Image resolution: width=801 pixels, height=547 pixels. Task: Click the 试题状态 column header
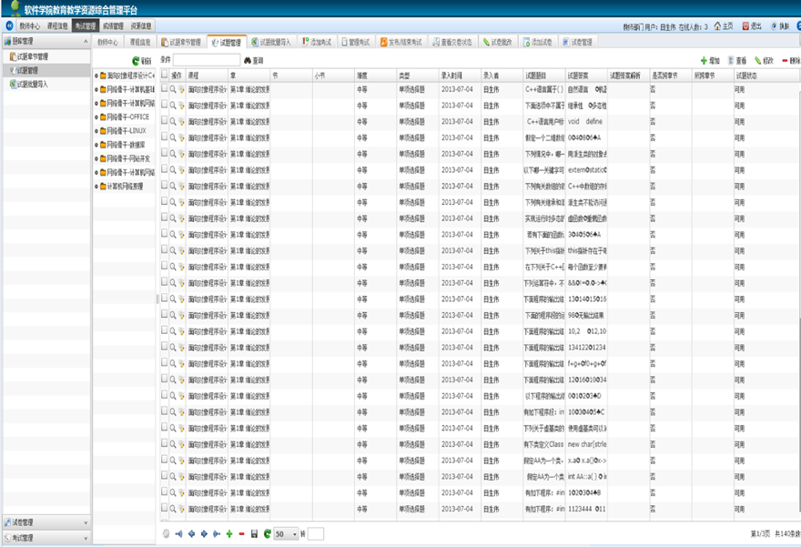[x=766, y=75]
